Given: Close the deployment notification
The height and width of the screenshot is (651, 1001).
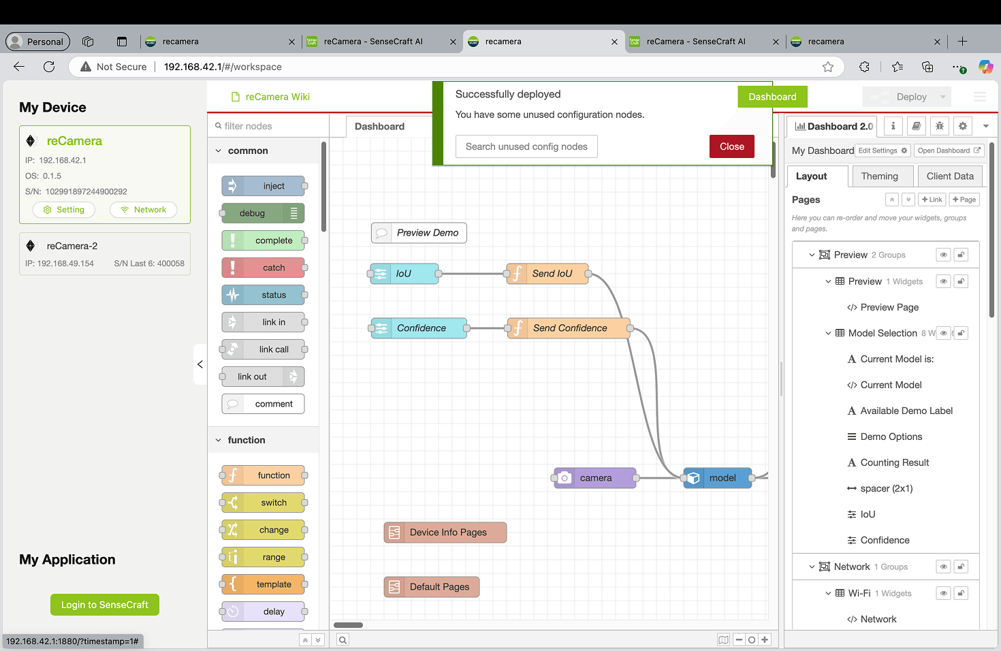Looking at the screenshot, I should pyautogui.click(x=731, y=146).
